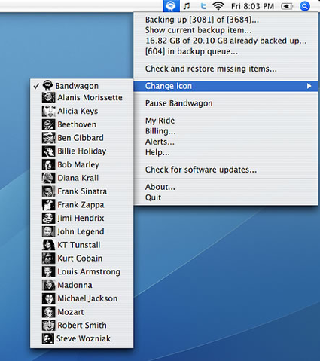320x361 pixels.
Task: Choose the Alicia Keys portrait icon
Action: 48,111
